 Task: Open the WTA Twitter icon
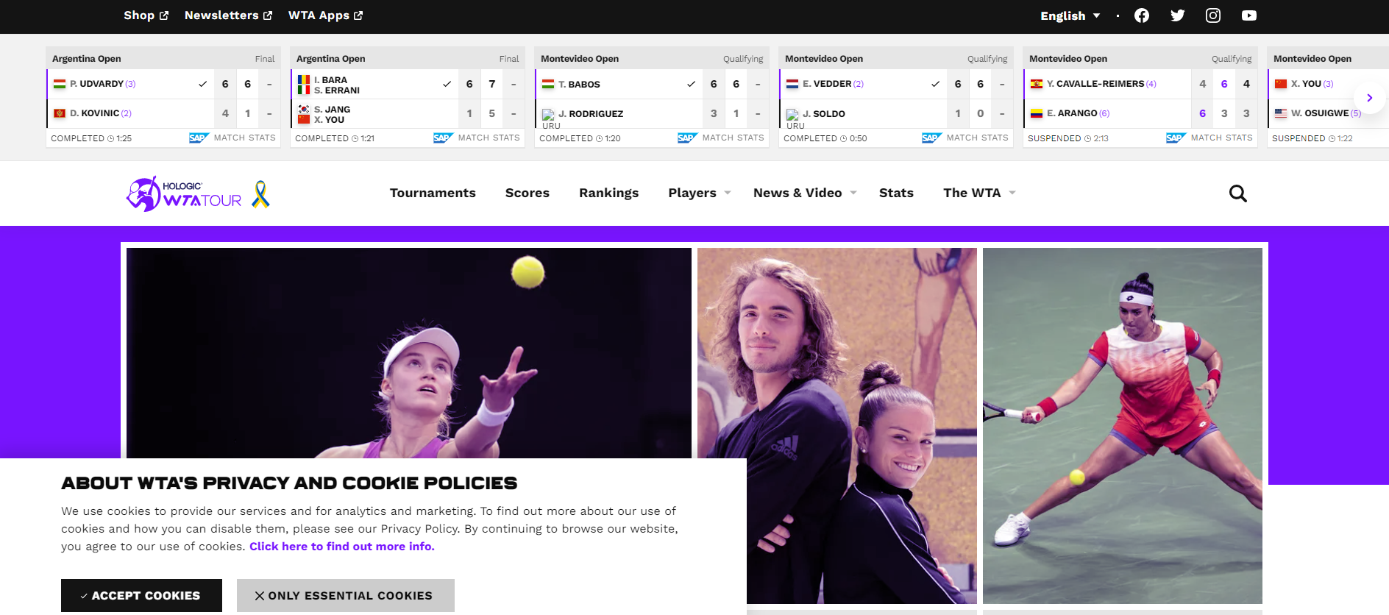tap(1178, 15)
